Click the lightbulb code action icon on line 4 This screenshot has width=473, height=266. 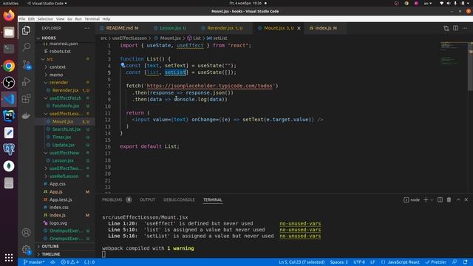coord(123,65)
